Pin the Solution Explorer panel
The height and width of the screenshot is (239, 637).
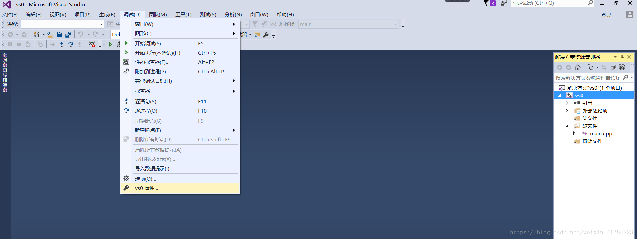click(622, 57)
